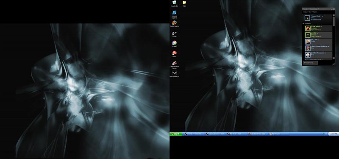The image size is (339, 159).
Task: Click the scroll-down arrow of Friends list
Action: [x=334, y=58]
